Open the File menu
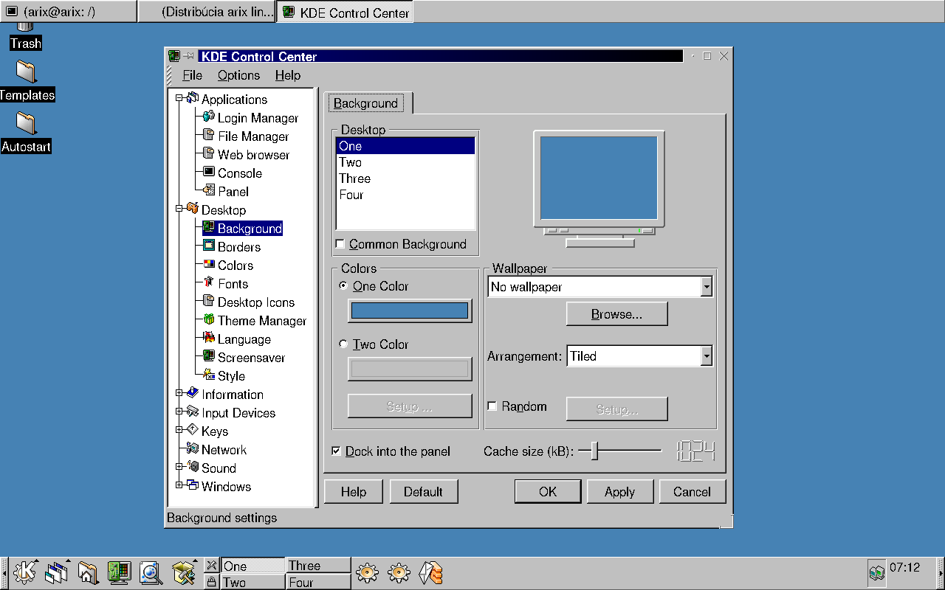Viewport: 945px width, 590px height. [192, 75]
